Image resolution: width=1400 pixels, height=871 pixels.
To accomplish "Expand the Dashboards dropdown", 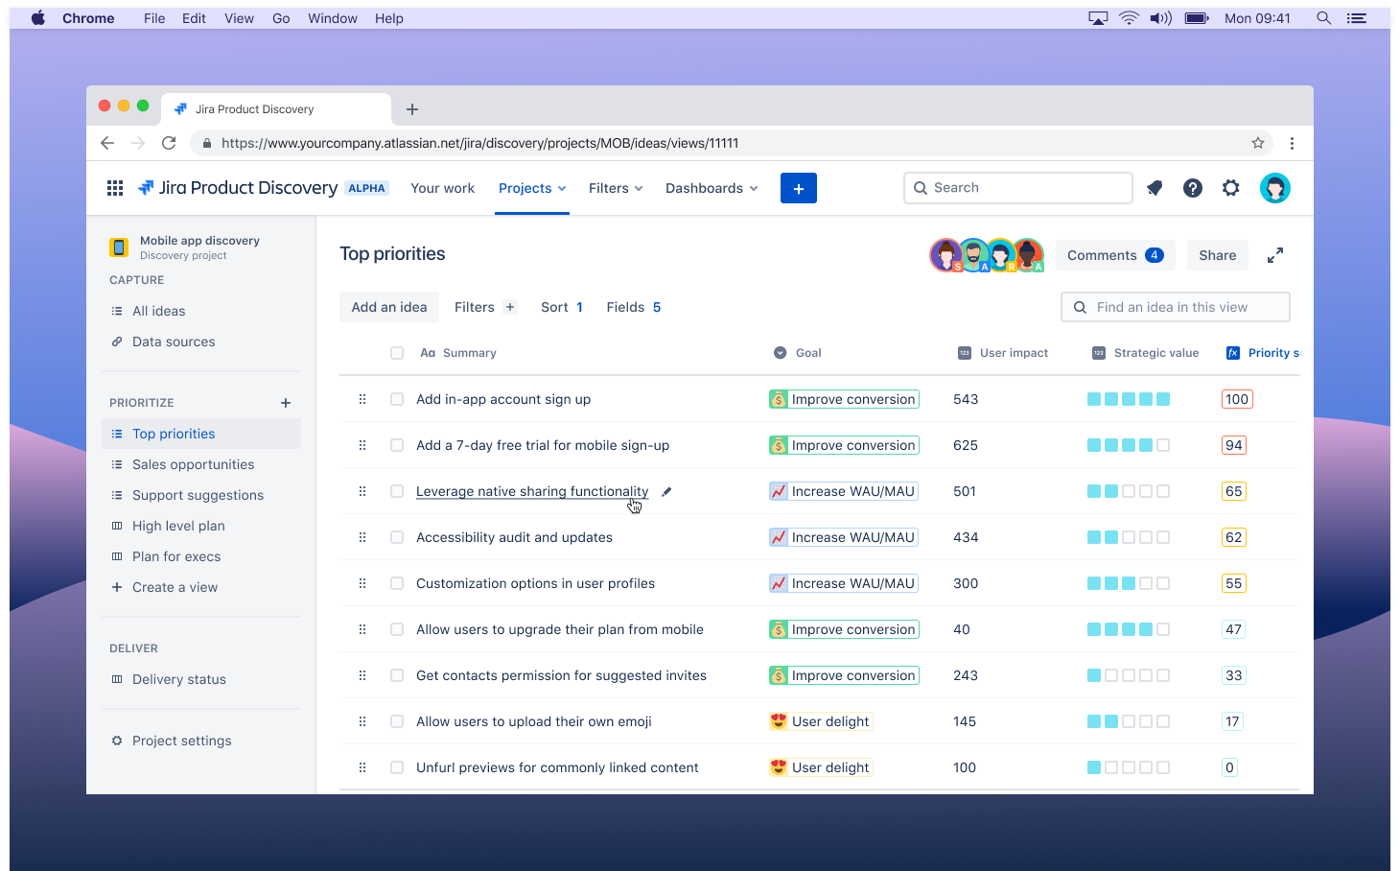I will (x=712, y=188).
